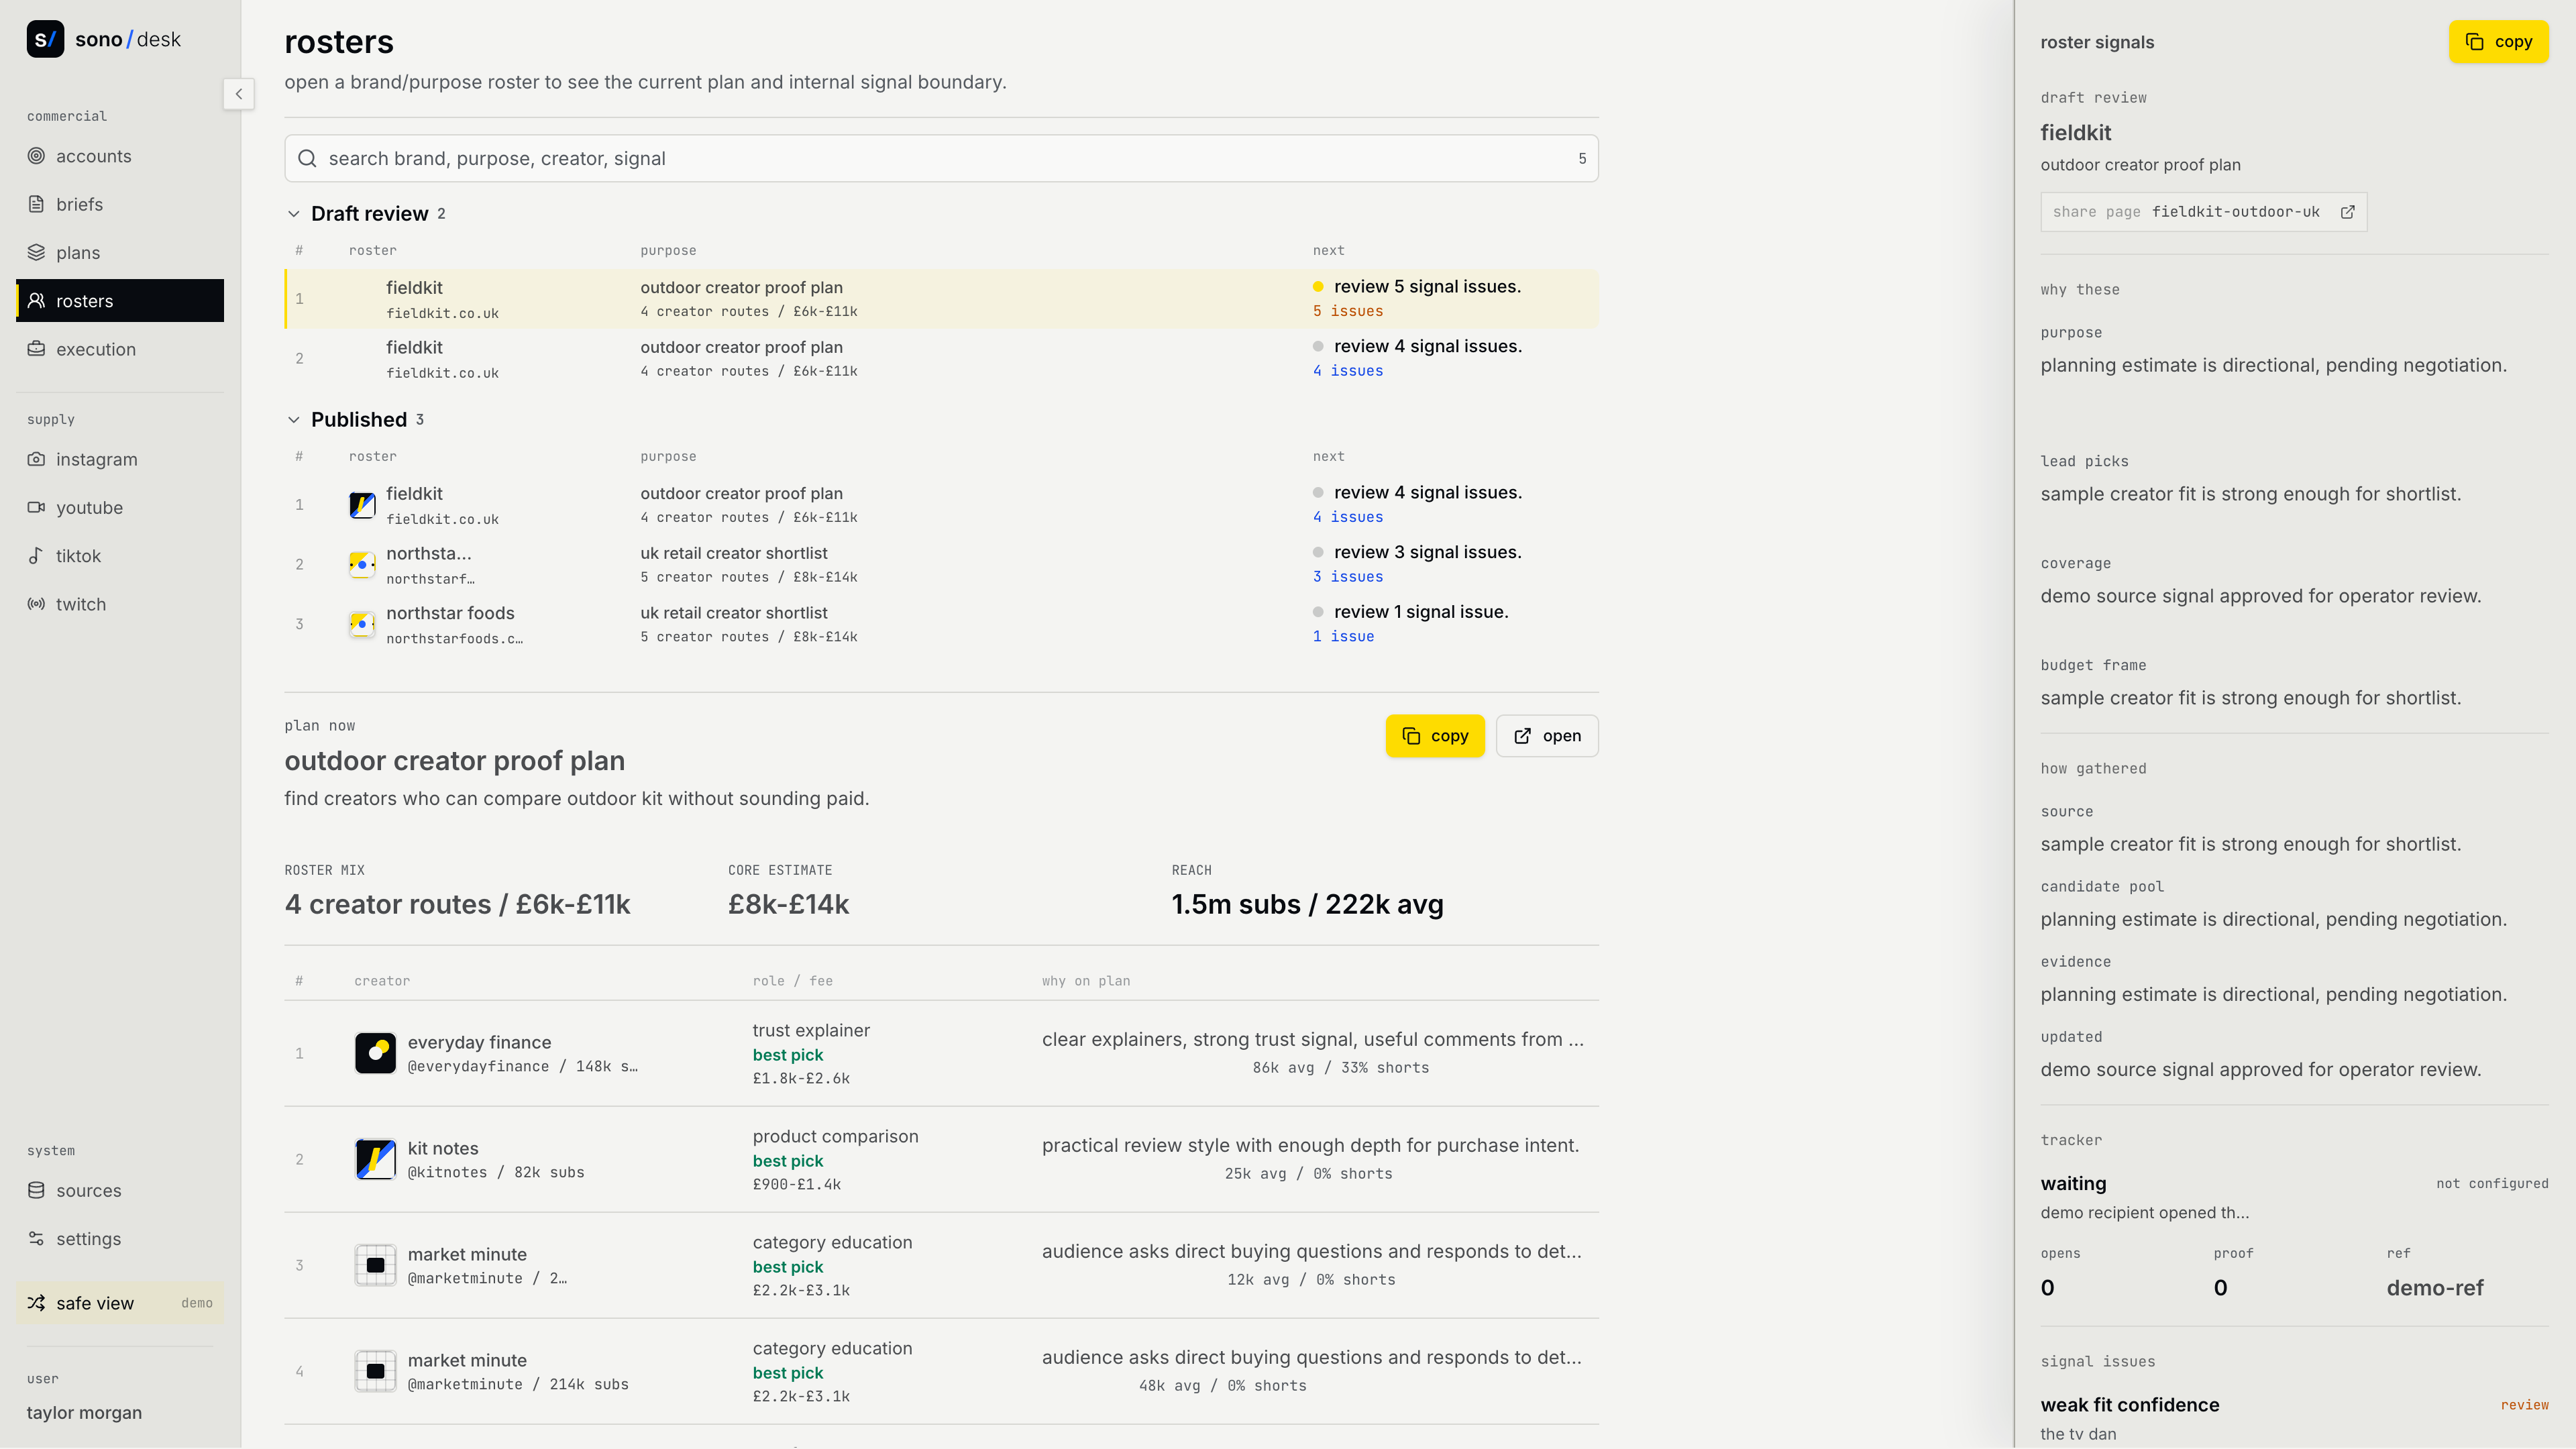
Task: Click the 'demo-ref' tracker ref value
Action: point(2435,1288)
